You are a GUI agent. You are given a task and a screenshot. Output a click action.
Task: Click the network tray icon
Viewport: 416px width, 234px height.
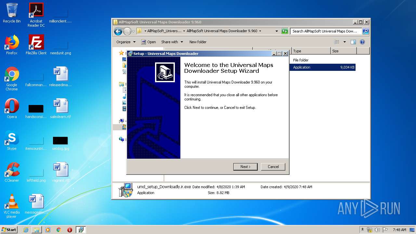[370, 230]
